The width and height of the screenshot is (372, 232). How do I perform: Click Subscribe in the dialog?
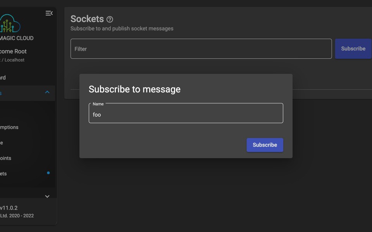[265, 145]
